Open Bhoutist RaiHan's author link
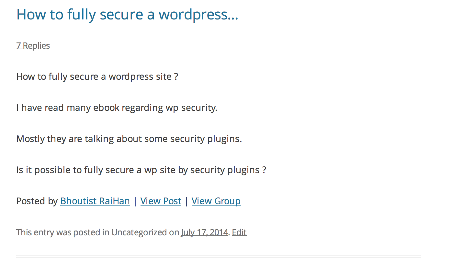Screen dimensions: 463x271 point(95,201)
